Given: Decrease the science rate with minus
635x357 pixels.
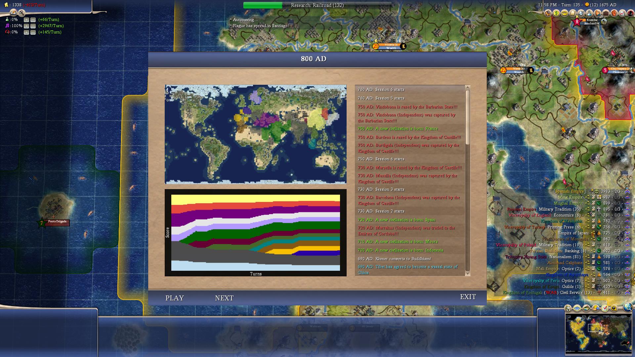Looking at the screenshot, I should pos(33,20).
